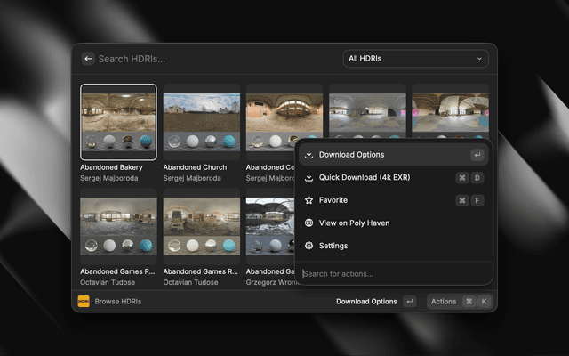The width and height of the screenshot is (569, 356).
Task: Click the Enter key icon in bottom bar
Action: (409, 302)
